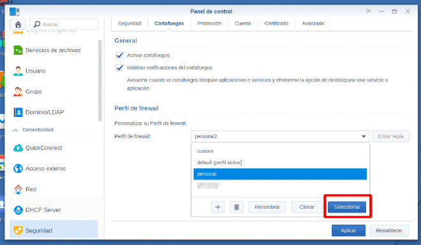The width and height of the screenshot is (421, 245).
Task: Open Usuario settings icon
Action: [x=18, y=71]
